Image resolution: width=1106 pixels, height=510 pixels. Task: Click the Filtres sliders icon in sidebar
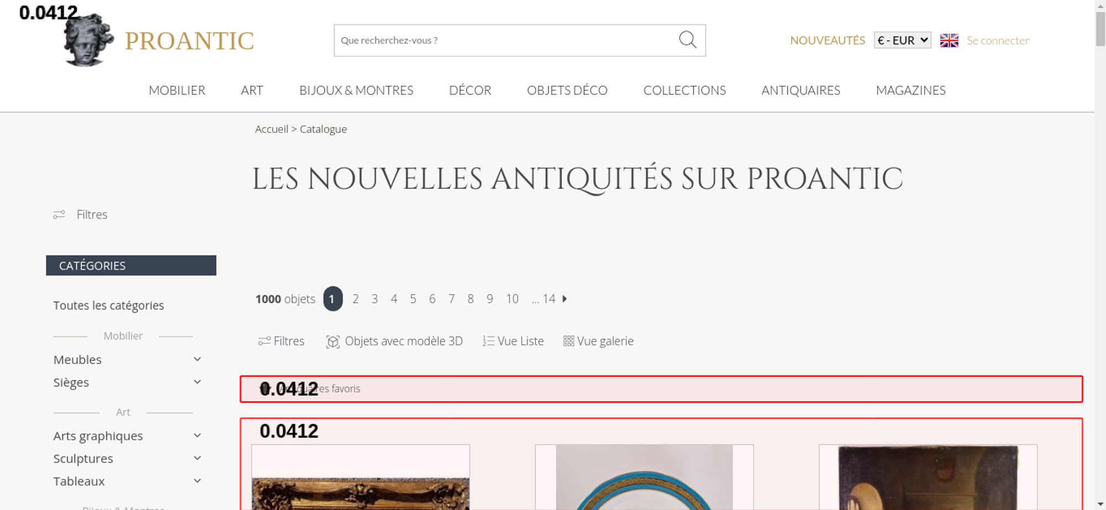59,214
